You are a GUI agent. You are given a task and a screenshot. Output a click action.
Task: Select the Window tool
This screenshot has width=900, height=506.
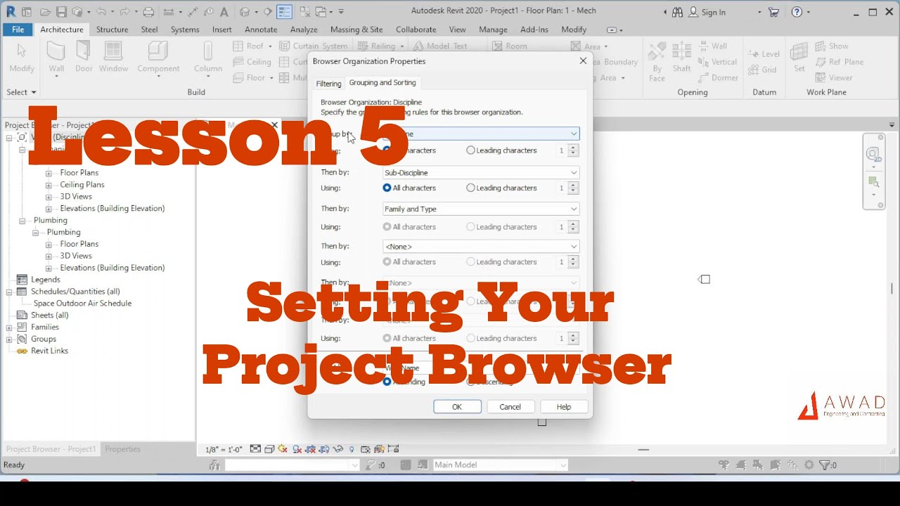[x=113, y=57]
